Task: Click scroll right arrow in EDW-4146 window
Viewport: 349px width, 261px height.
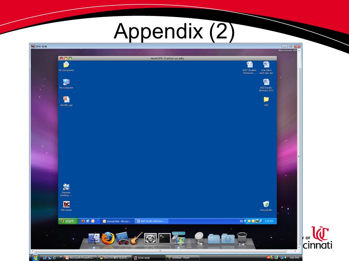Action: point(295,251)
